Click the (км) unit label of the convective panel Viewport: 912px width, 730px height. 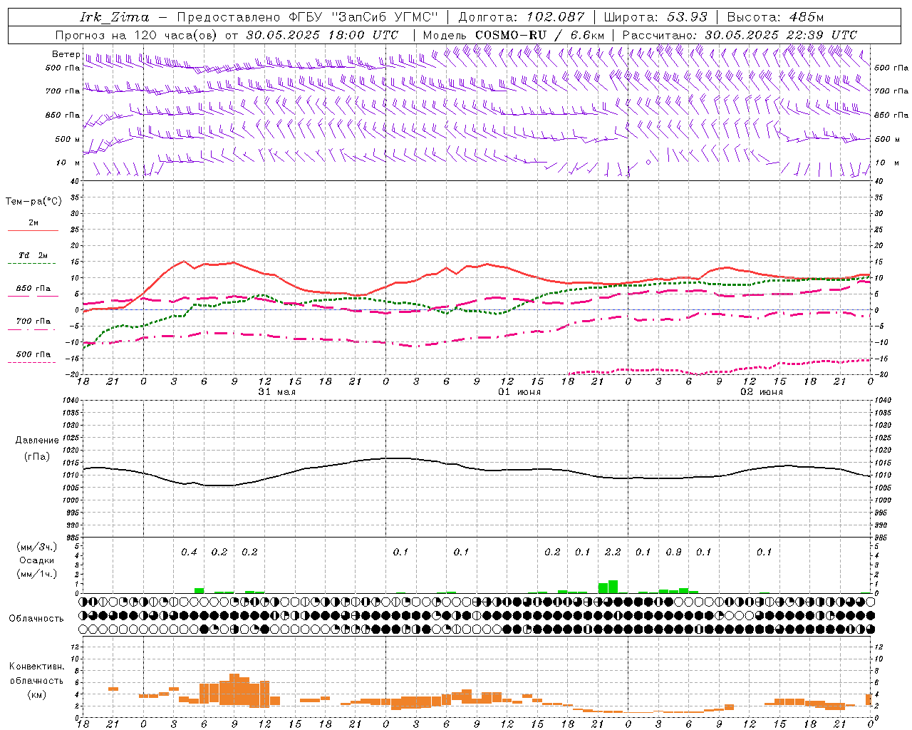[37, 694]
